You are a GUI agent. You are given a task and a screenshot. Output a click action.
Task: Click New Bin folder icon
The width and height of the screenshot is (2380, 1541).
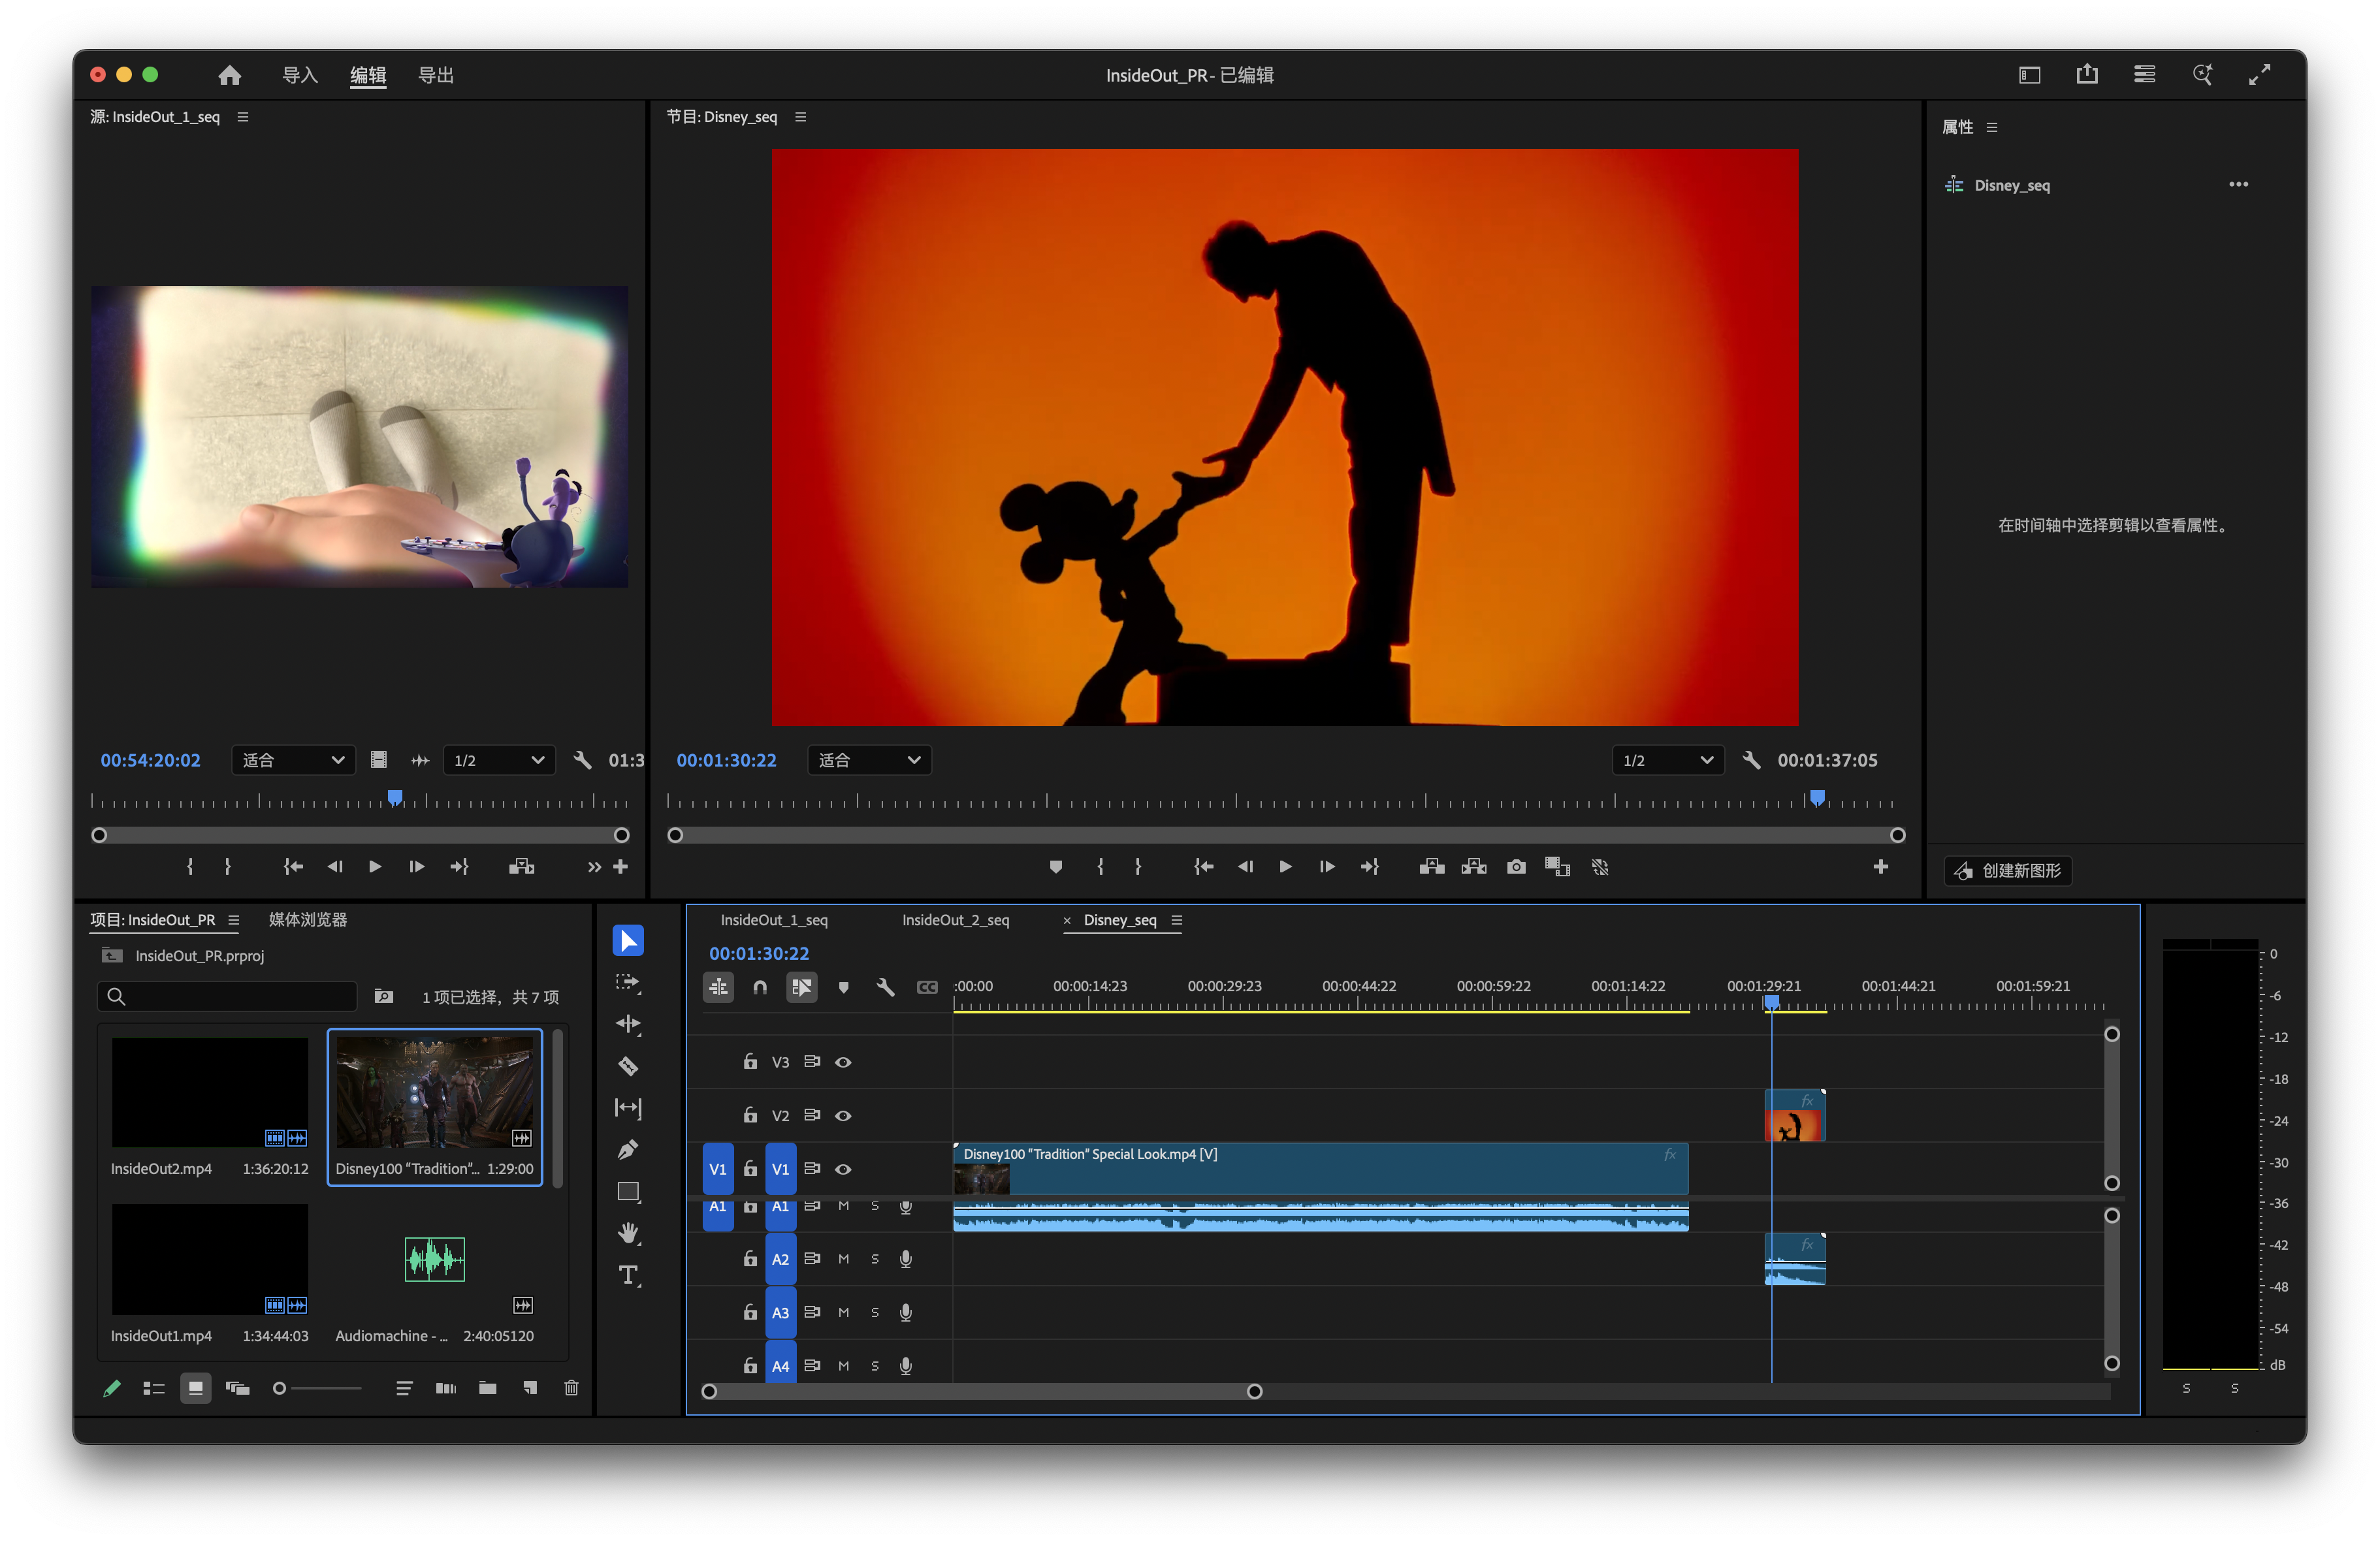488,1388
